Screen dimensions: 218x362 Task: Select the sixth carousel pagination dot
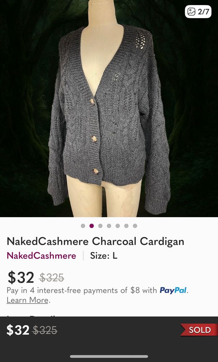[126, 226]
